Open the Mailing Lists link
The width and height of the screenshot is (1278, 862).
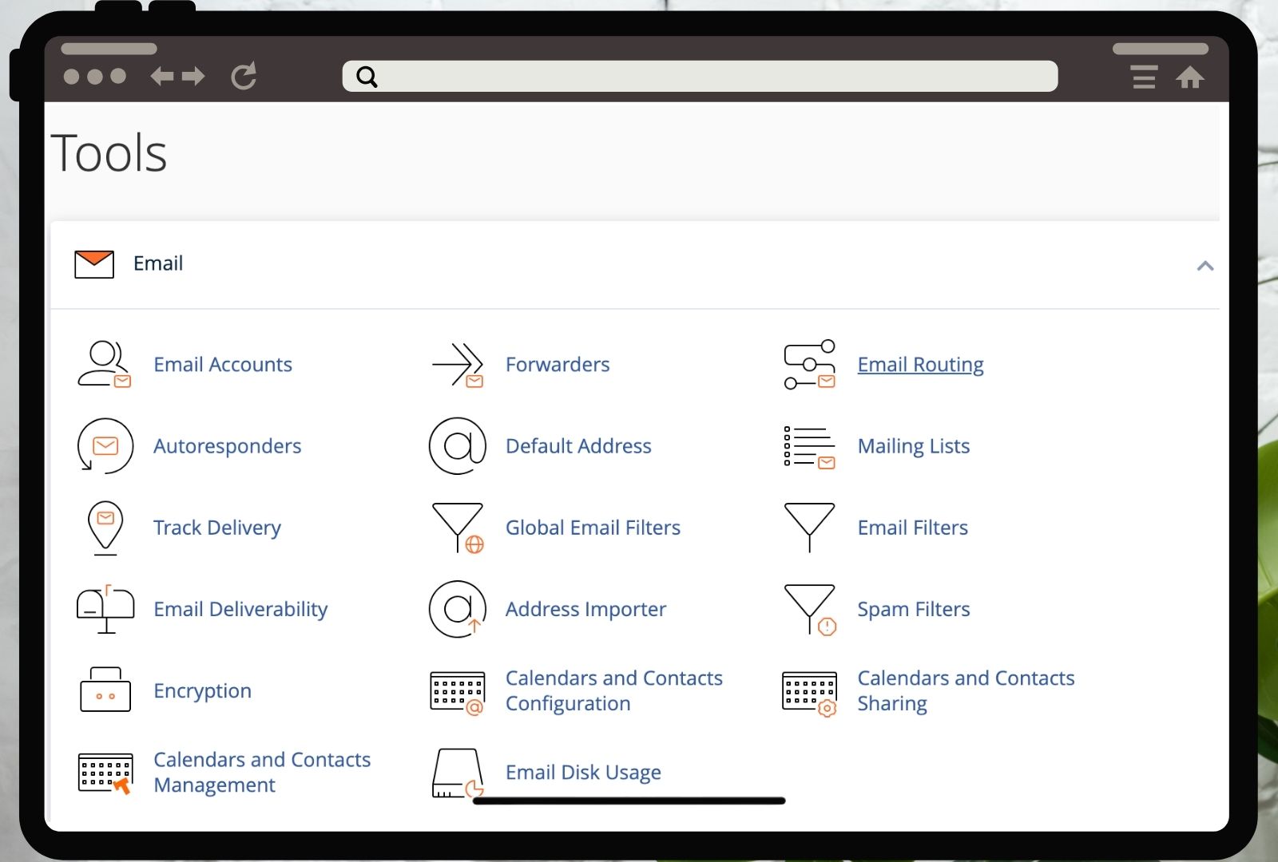(x=914, y=446)
